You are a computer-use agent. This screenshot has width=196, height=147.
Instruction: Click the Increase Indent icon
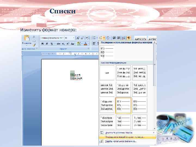119,38
